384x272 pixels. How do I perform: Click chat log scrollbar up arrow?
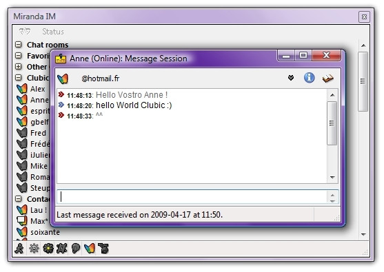tap(332, 95)
